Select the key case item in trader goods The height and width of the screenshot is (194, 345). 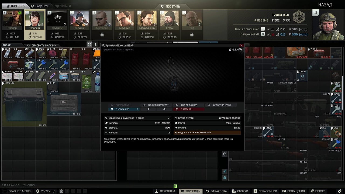click(x=64, y=104)
